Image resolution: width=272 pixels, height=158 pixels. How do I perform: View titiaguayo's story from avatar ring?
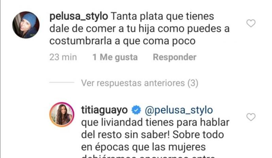coord(62,114)
